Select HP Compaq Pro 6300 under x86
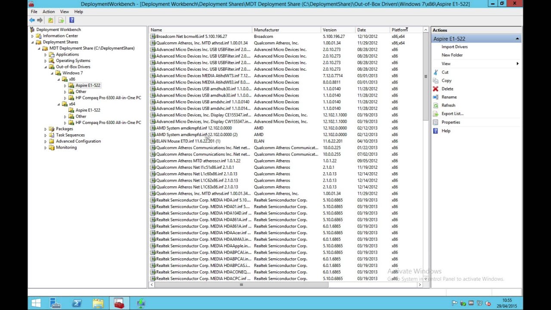This screenshot has height=310, width=551. pyautogui.click(x=108, y=98)
